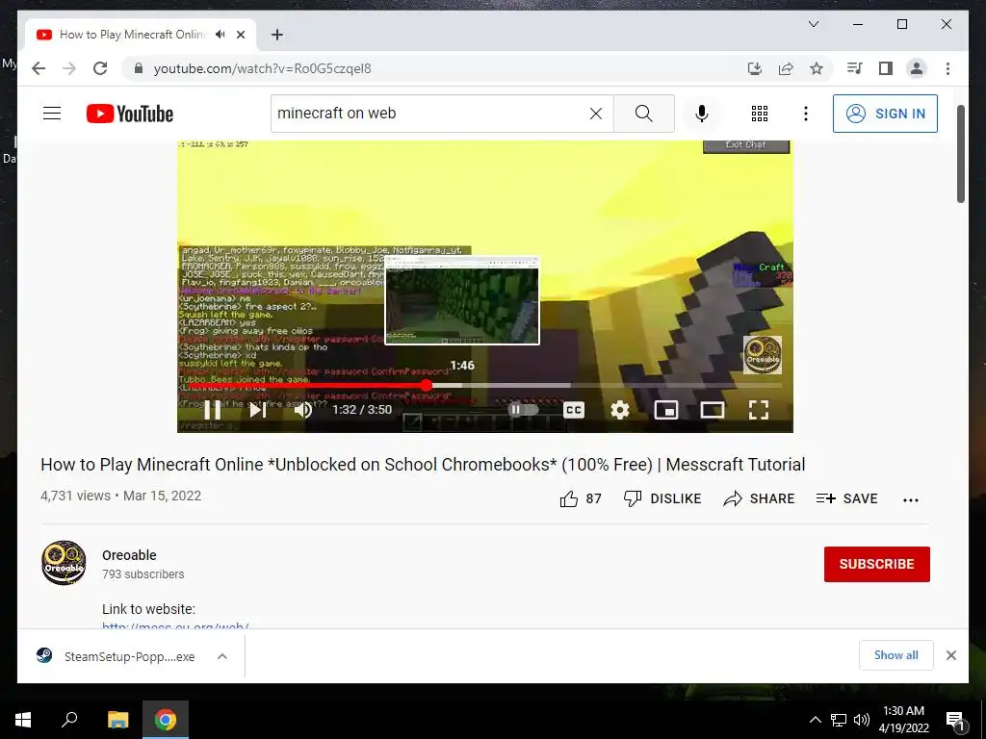This screenshot has width=986, height=739.
Task: Close the downloads bar
Action: point(950,655)
